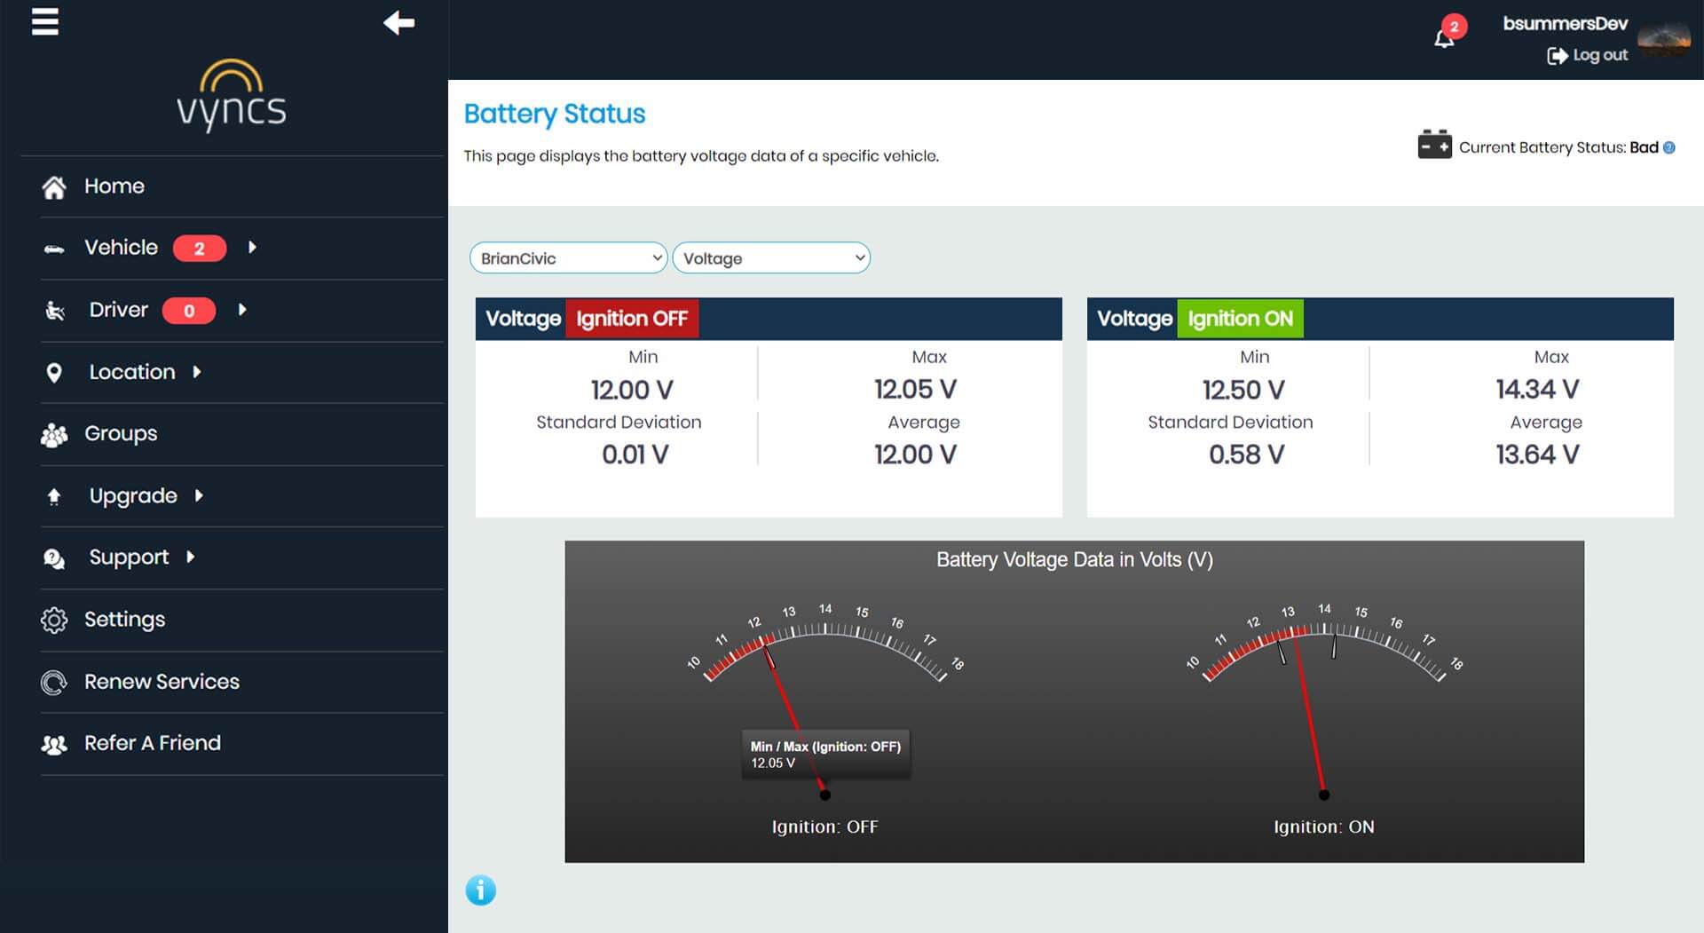This screenshot has height=933, width=1704.
Task: Click the Ignition OFF gauge needle pivot
Action: pos(824,795)
